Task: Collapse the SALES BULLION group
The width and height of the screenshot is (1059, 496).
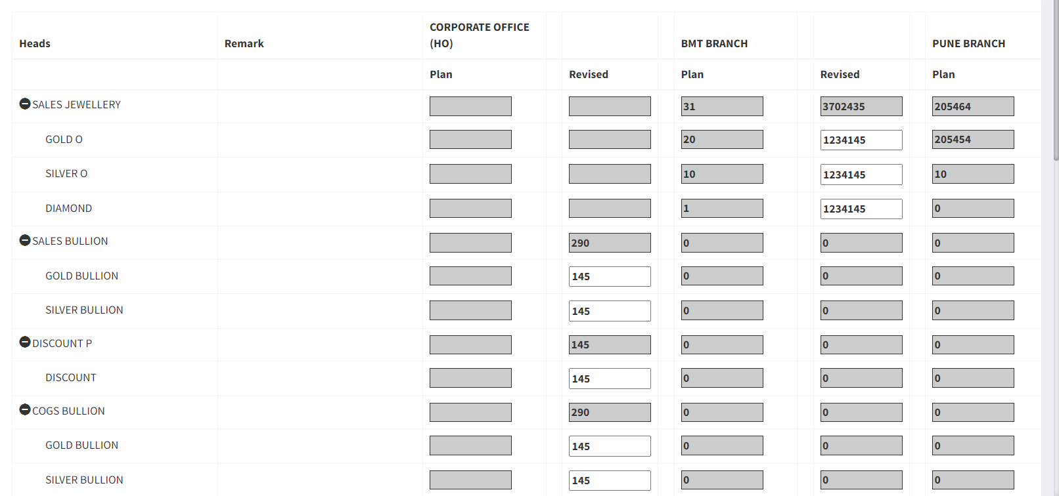Action: click(25, 240)
